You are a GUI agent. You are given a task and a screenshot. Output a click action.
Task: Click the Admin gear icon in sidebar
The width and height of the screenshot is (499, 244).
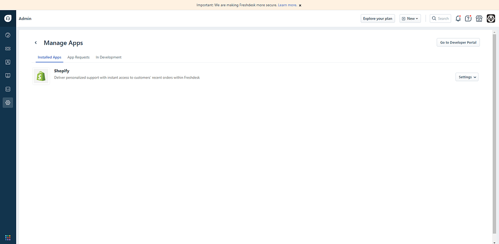point(8,103)
